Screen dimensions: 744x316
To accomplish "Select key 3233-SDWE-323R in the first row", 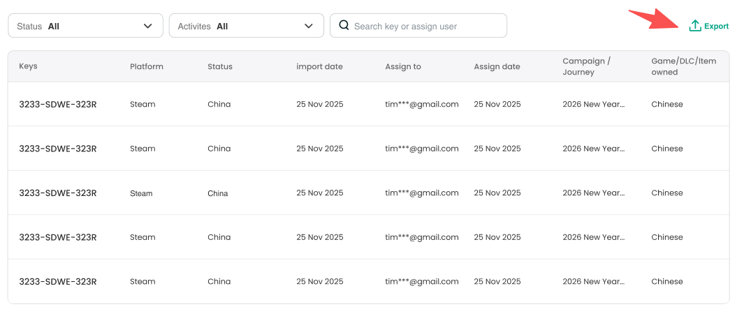I will click(57, 104).
